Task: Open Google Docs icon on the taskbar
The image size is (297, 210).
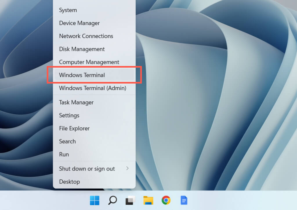Action: (184, 200)
